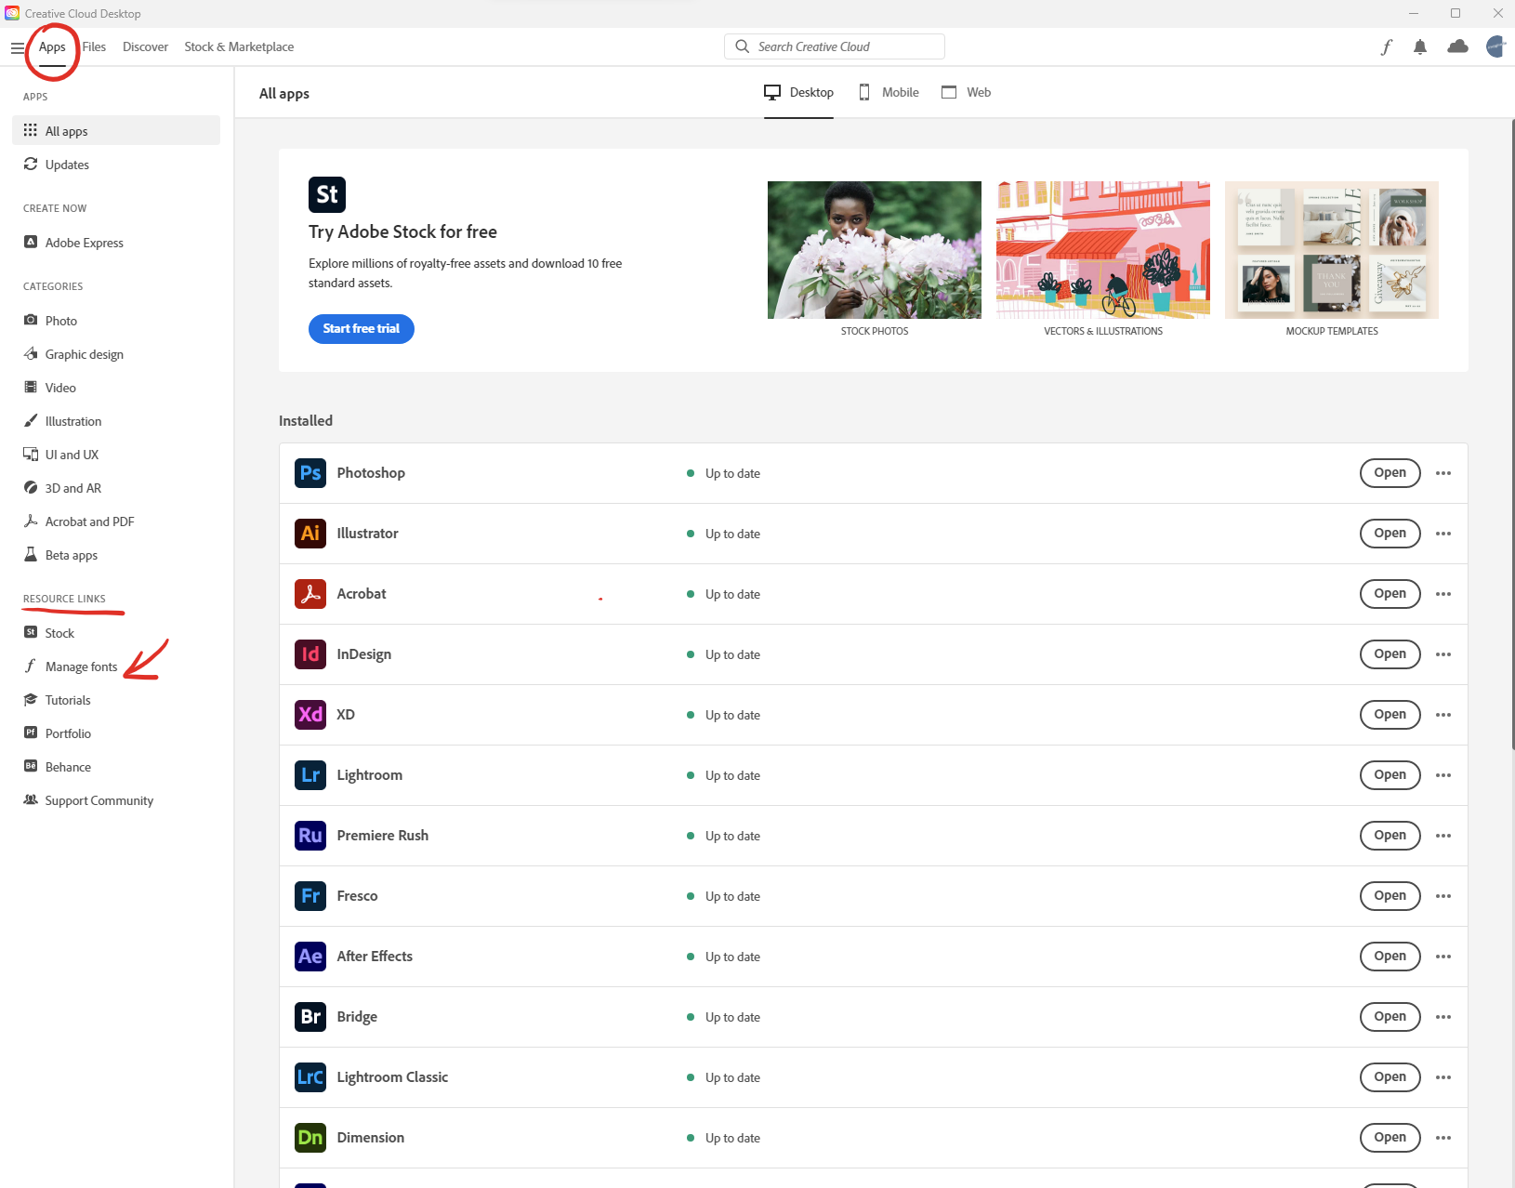
Task: Filter by Video category
Action: pos(116,388)
